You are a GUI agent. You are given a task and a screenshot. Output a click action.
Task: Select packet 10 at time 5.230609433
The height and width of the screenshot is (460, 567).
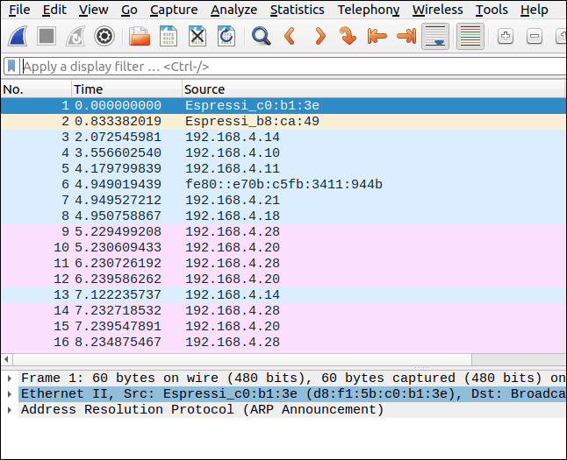[x=283, y=247]
